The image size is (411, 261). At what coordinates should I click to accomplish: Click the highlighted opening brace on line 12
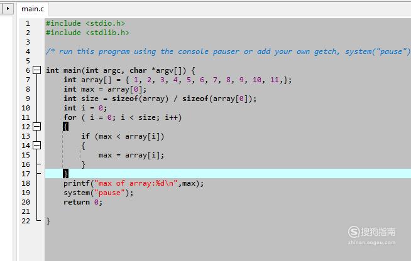click(65, 127)
